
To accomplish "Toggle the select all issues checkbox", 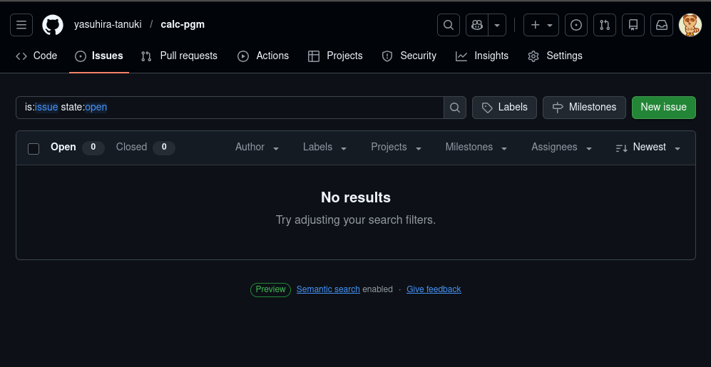I will coord(34,148).
